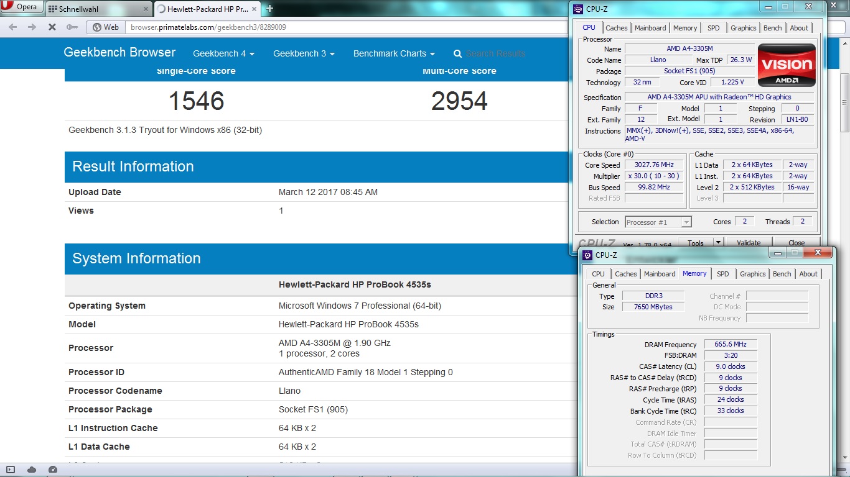
Task: Open Caches tab in upper CPU-Z window
Action: point(617,28)
